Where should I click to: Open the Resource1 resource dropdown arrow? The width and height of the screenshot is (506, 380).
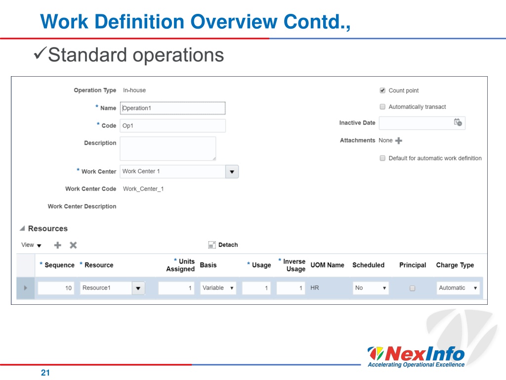pyautogui.click(x=138, y=288)
